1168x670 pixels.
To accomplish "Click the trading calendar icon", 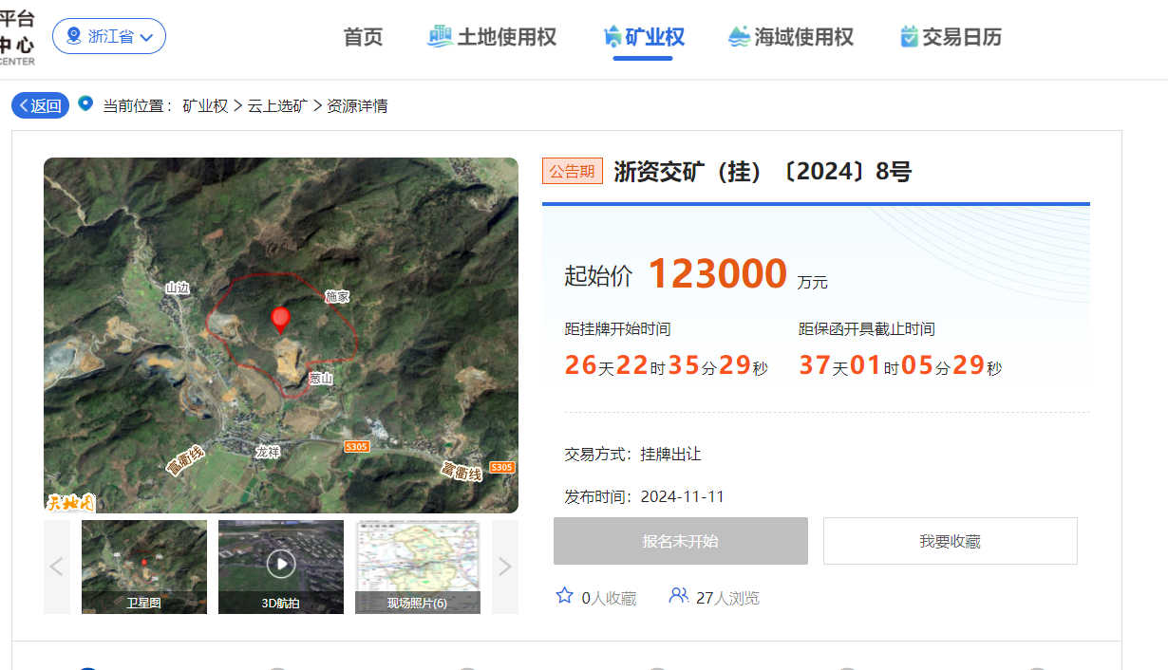I will coord(909,37).
